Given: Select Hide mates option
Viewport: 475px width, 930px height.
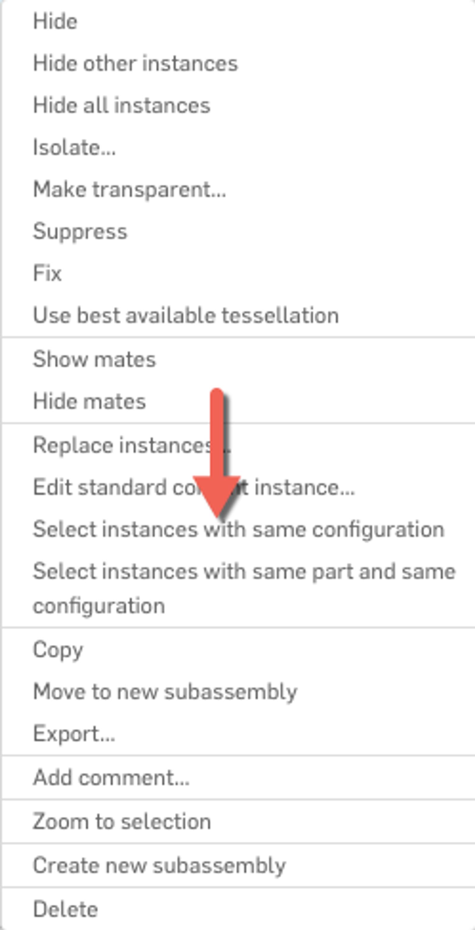Looking at the screenshot, I should [89, 401].
